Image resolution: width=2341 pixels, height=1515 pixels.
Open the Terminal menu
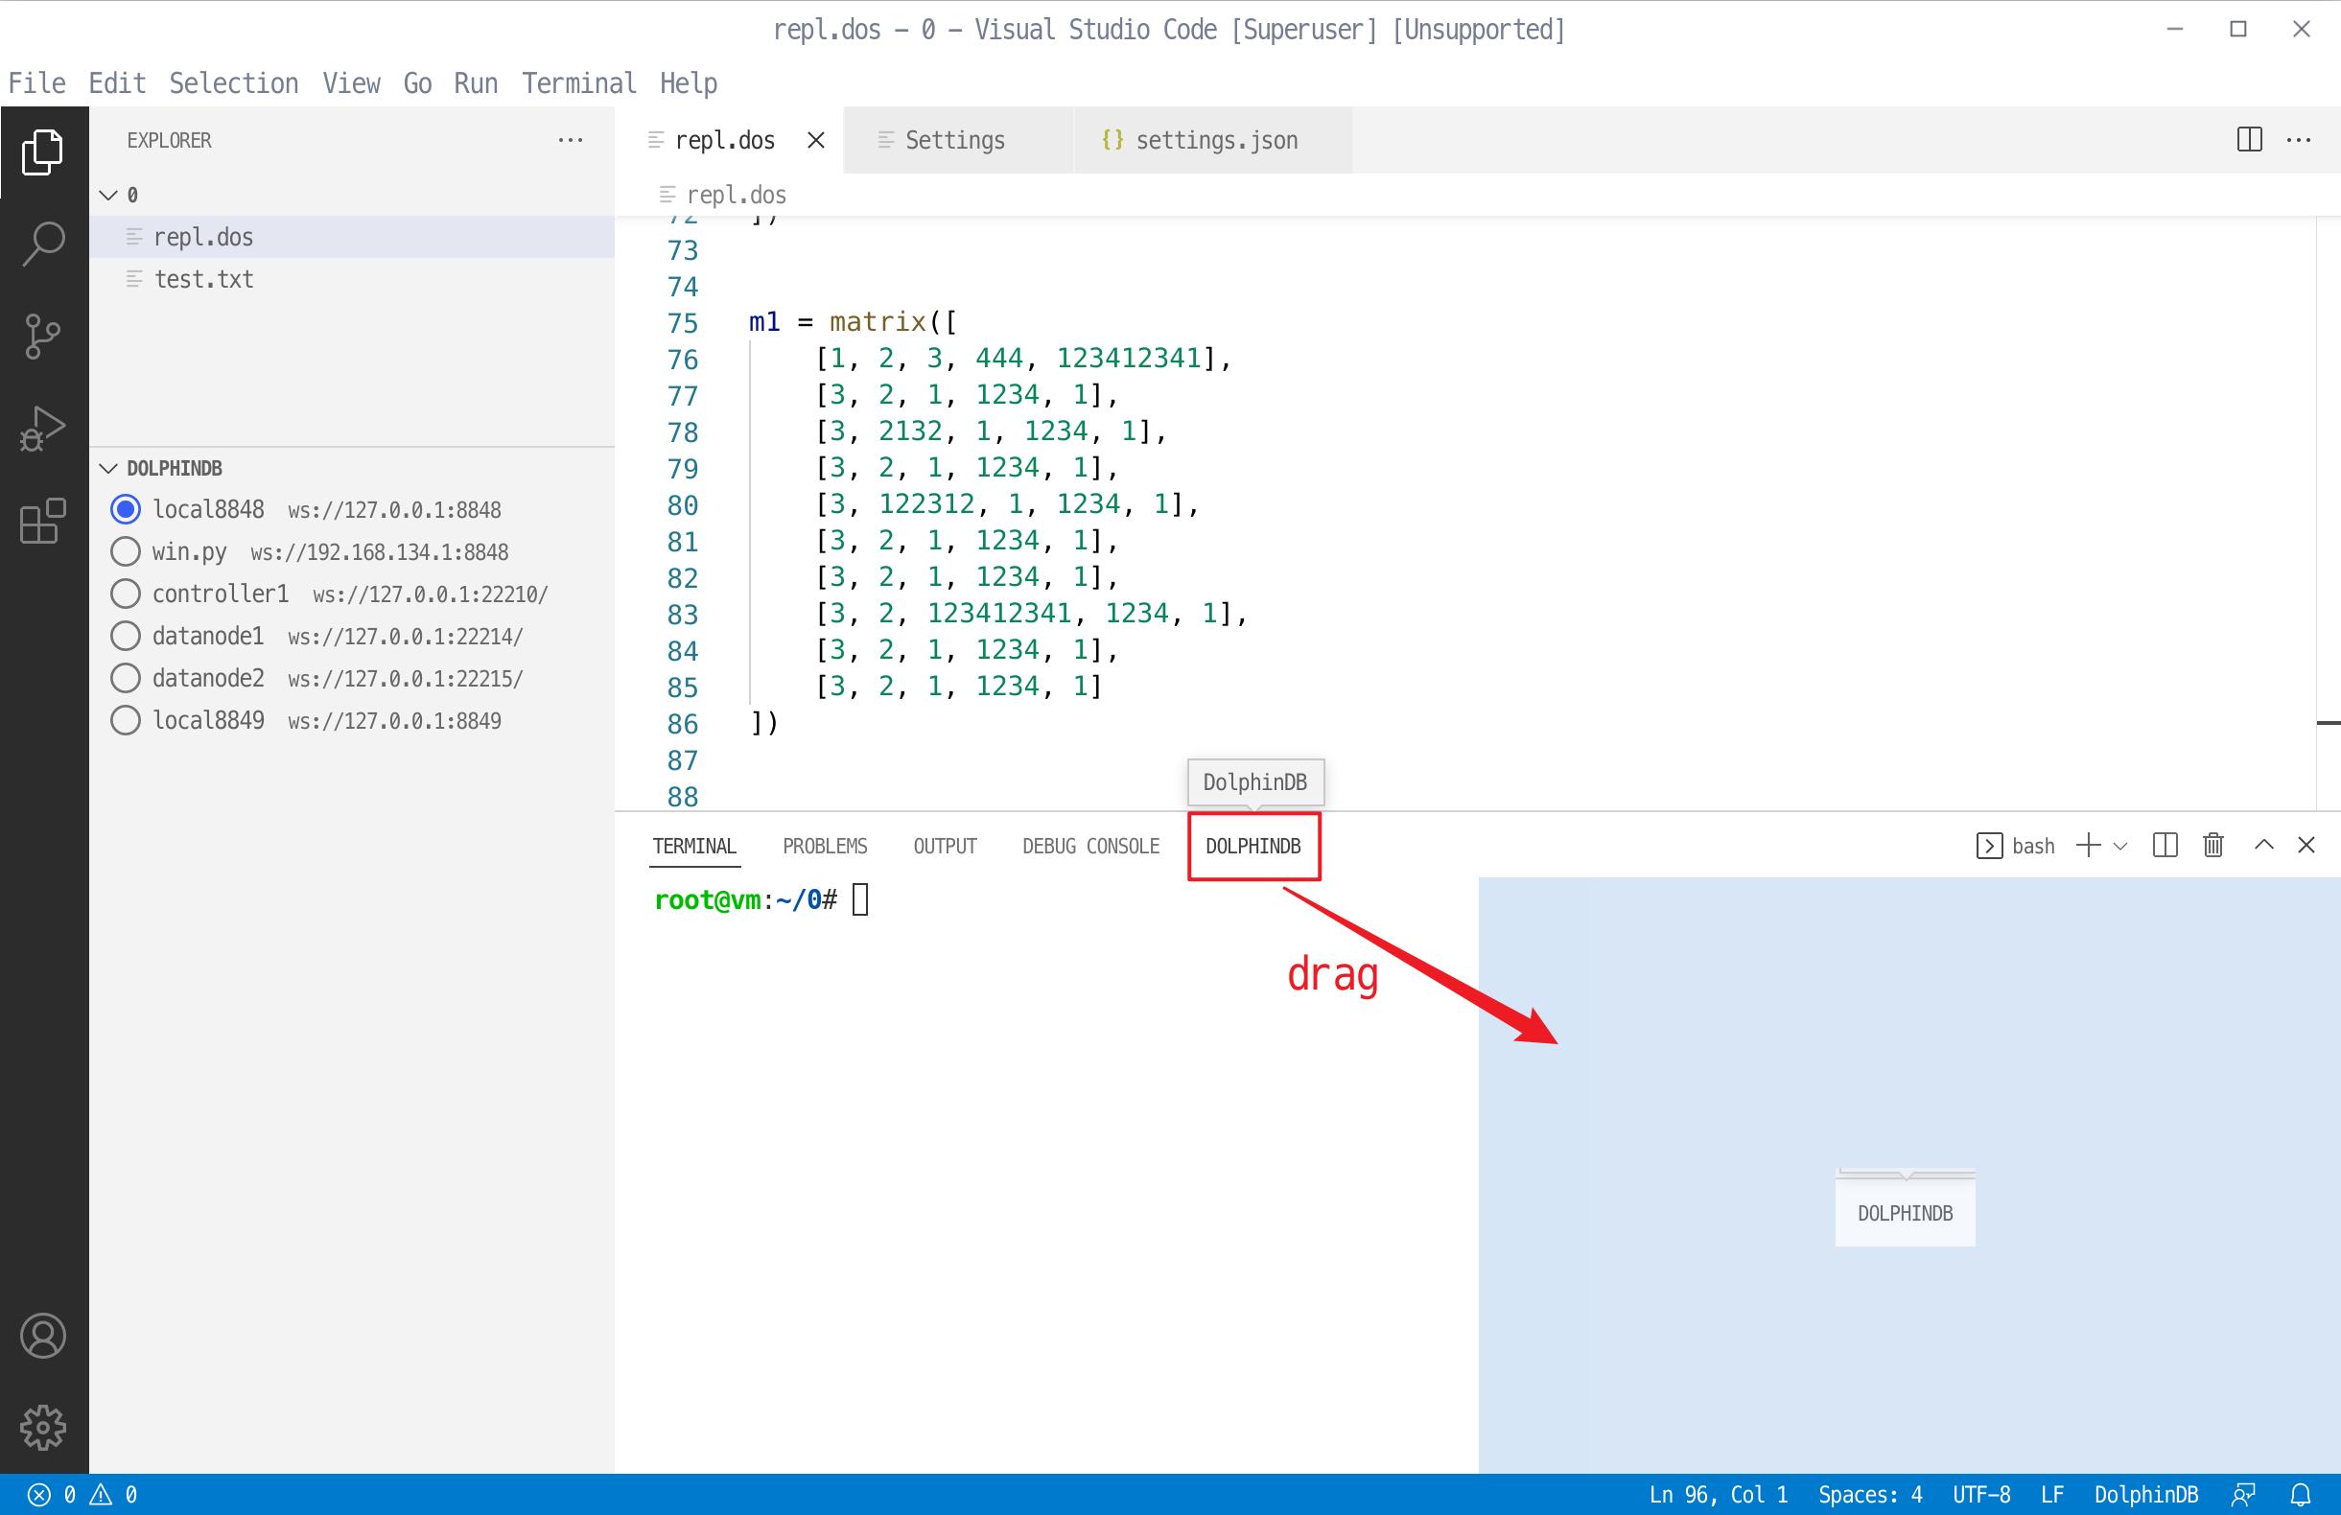pyautogui.click(x=578, y=83)
